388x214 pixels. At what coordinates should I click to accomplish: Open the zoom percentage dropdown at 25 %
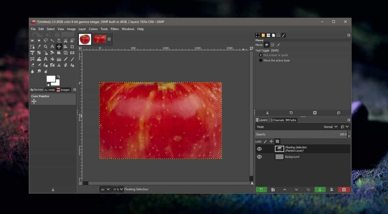(118, 189)
